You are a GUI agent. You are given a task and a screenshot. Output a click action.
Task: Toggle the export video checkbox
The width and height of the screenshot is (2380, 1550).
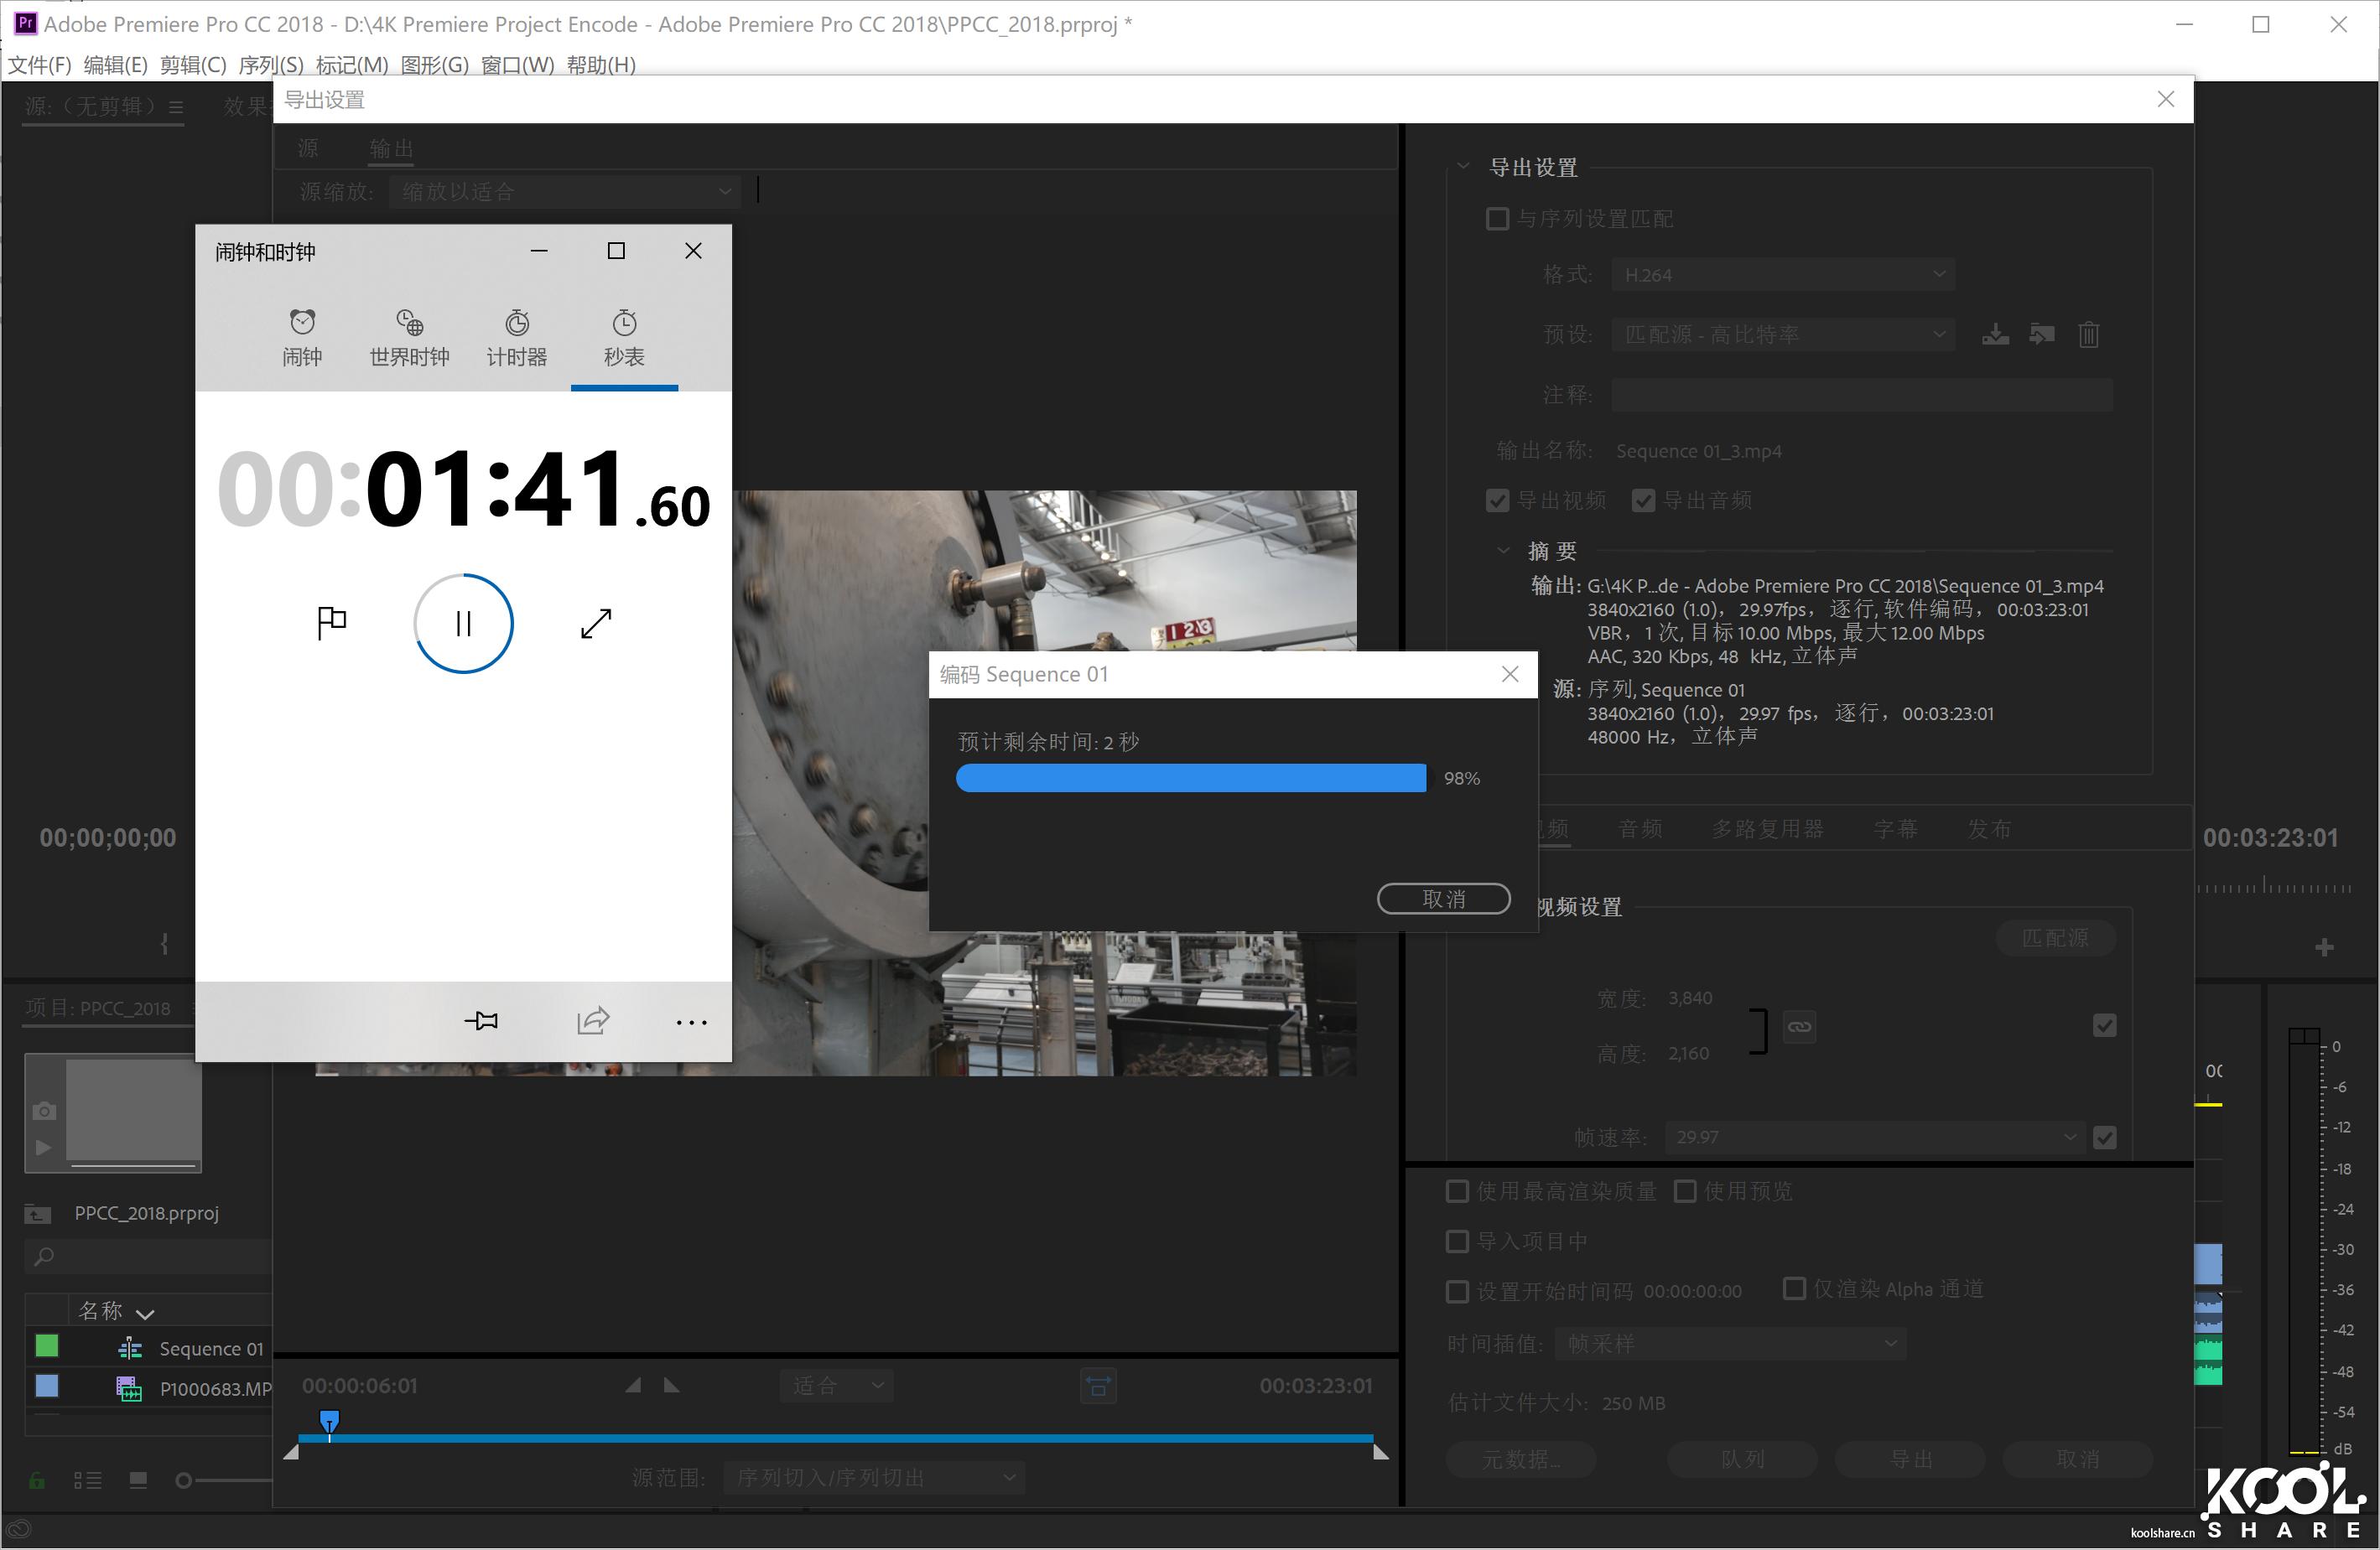tap(1497, 500)
